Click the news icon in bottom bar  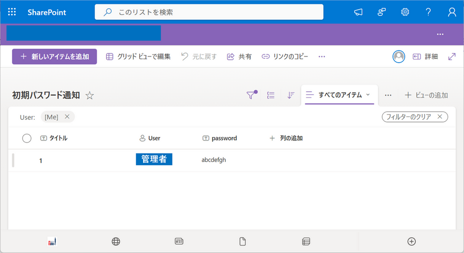[179, 241]
